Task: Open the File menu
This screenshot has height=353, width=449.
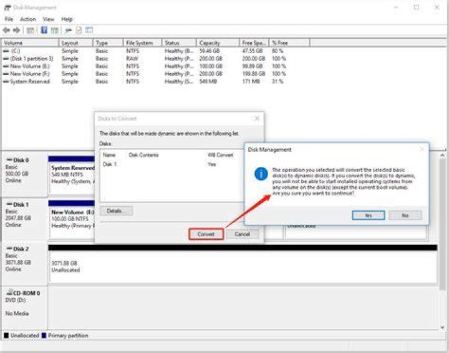Action: pyautogui.click(x=9, y=19)
